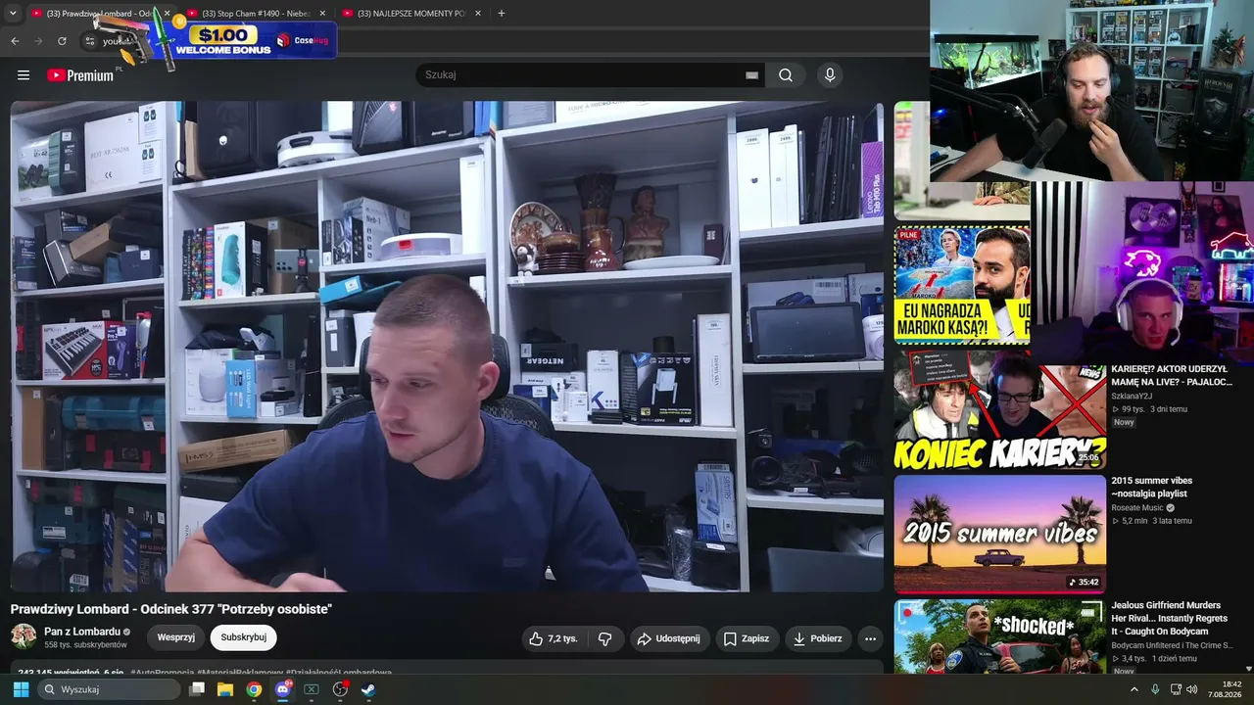Open the Windows Start menu
The width and height of the screenshot is (1254, 705).
coord(21,689)
